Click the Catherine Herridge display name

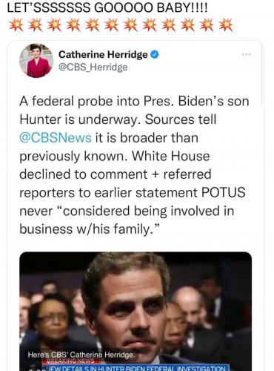(103, 54)
